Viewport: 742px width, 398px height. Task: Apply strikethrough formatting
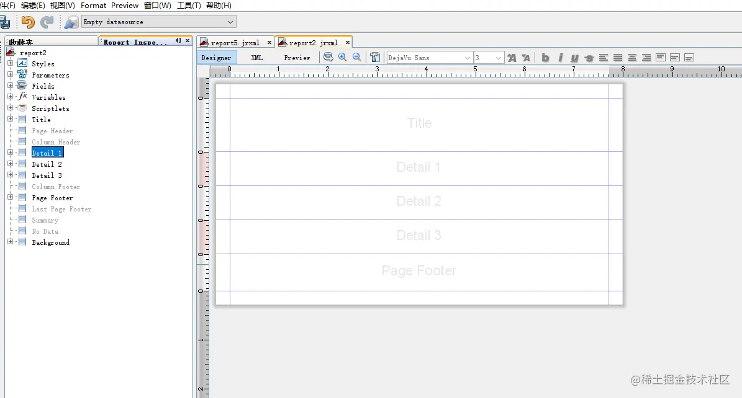coord(589,57)
